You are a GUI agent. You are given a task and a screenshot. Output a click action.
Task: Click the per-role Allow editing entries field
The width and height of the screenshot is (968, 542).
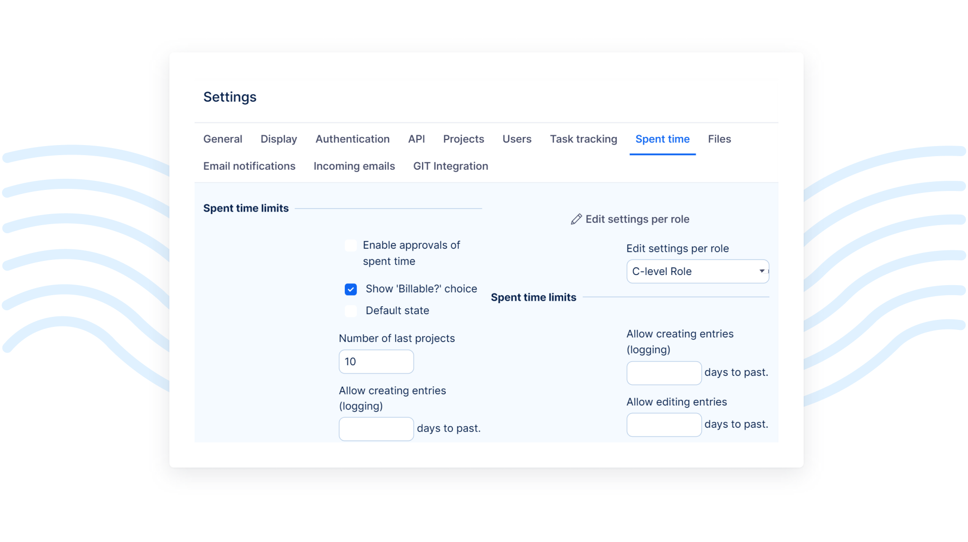coord(663,425)
